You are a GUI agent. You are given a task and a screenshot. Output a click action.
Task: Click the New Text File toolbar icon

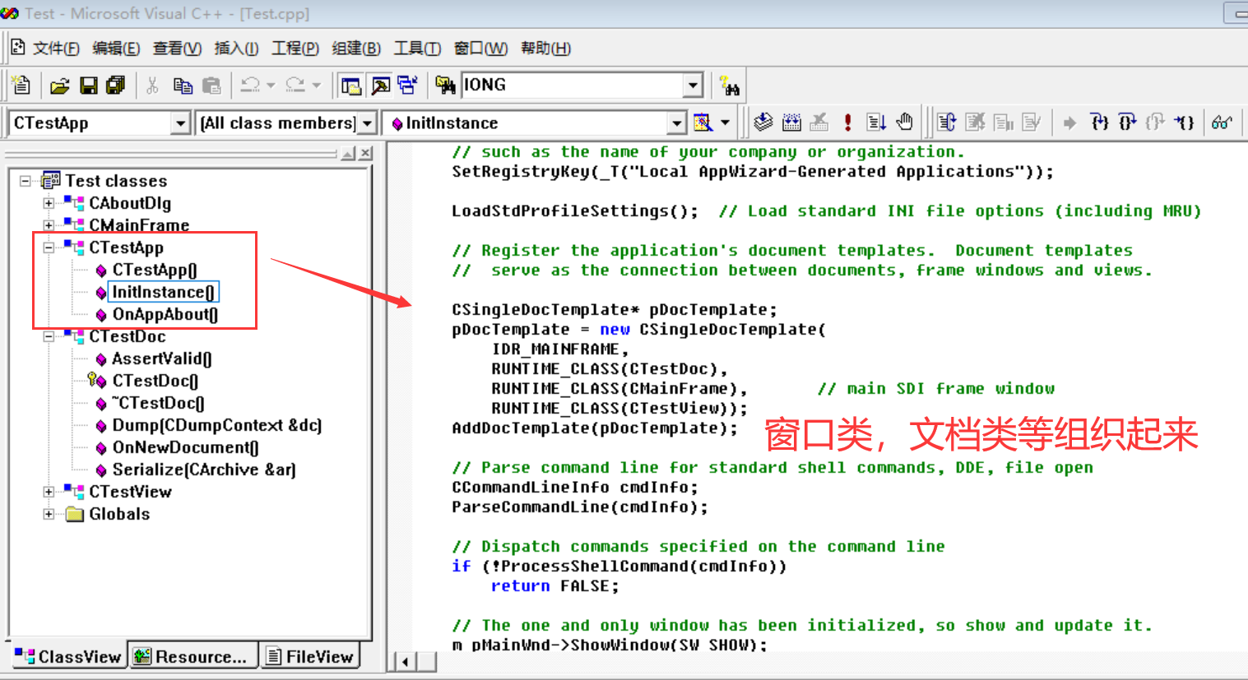(x=22, y=85)
